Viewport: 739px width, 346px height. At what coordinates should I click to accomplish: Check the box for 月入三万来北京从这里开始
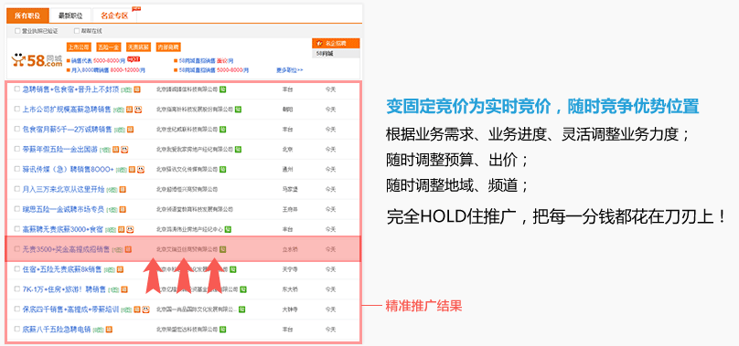(x=17, y=189)
